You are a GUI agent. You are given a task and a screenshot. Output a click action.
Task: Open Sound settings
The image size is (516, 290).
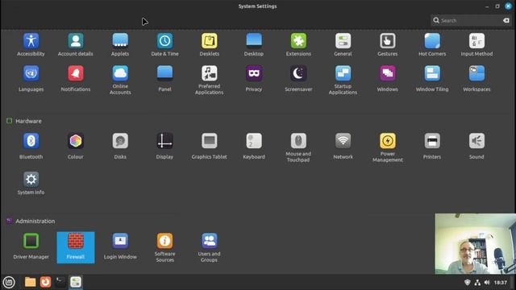click(476, 147)
